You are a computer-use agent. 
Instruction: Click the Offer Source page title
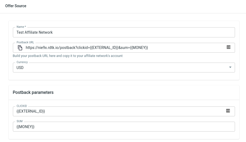[16, 6]
